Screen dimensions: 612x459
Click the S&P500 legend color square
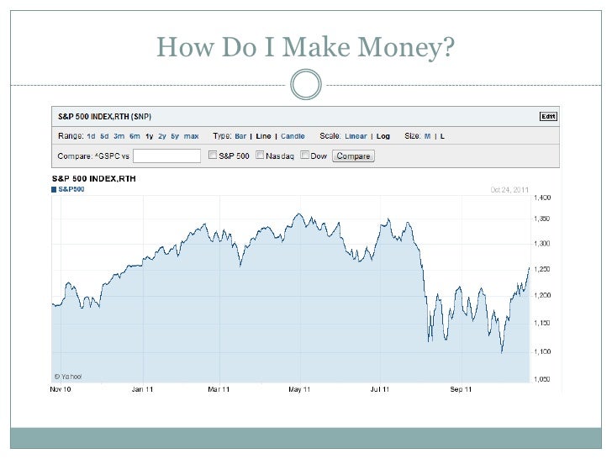click(x=54, y=189)
